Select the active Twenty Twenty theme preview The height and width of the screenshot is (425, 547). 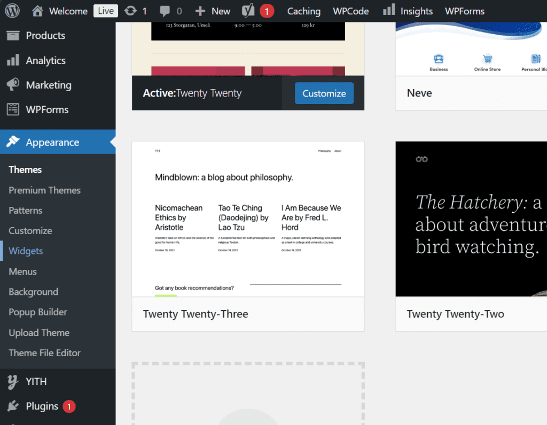point(248,49)
